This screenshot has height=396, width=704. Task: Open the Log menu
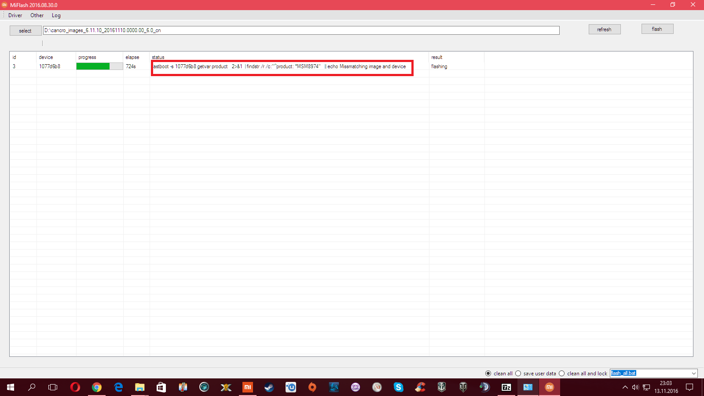[56, 15]
